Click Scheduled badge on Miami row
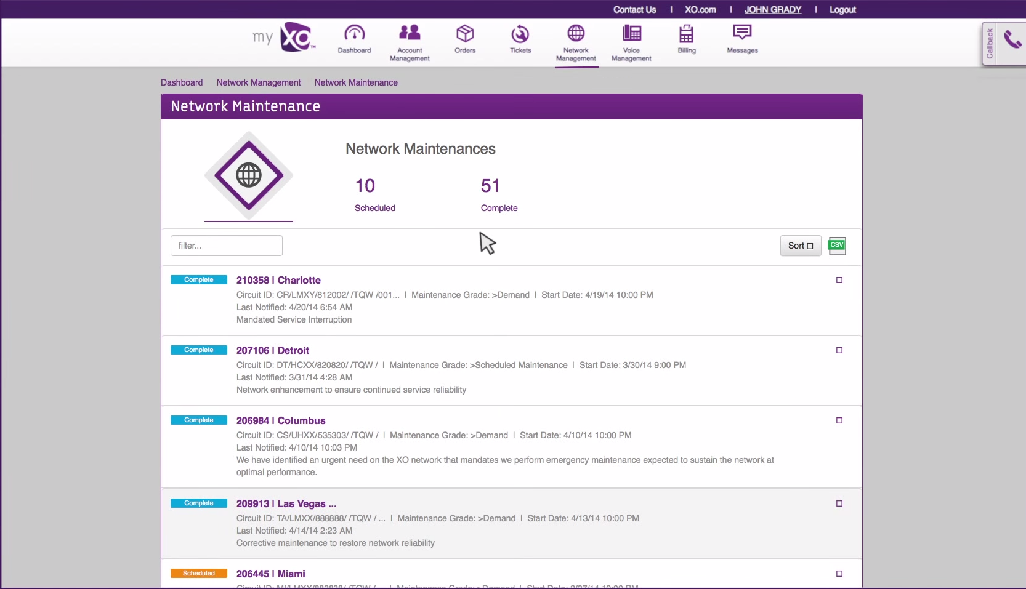Viewport: 1026px width, 589px height. (199, 574)
